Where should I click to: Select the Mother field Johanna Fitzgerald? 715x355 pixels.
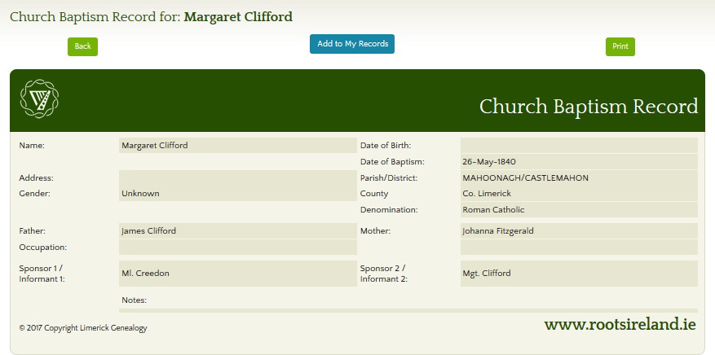point(578,231)
